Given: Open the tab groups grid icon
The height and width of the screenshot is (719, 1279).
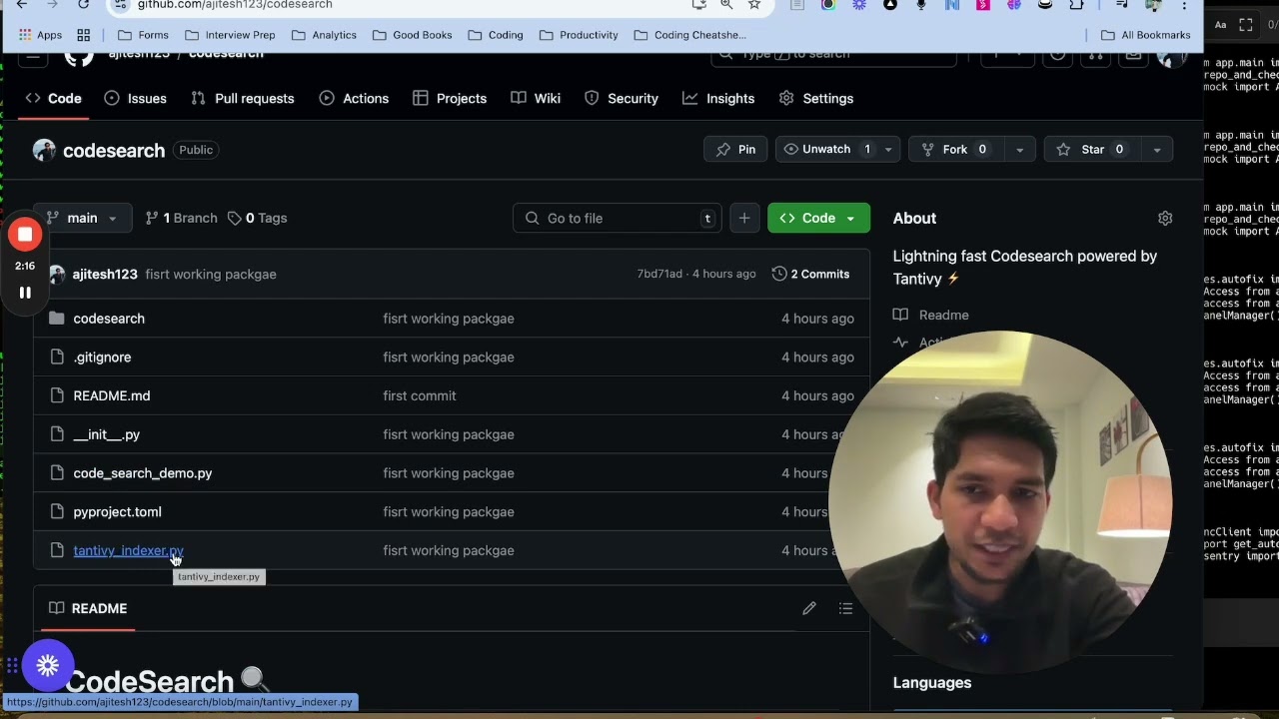Looking at the screenshot, I should point(84,35).
